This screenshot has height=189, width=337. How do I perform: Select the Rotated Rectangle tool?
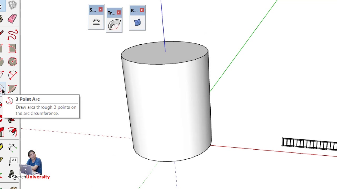point(12,48)
